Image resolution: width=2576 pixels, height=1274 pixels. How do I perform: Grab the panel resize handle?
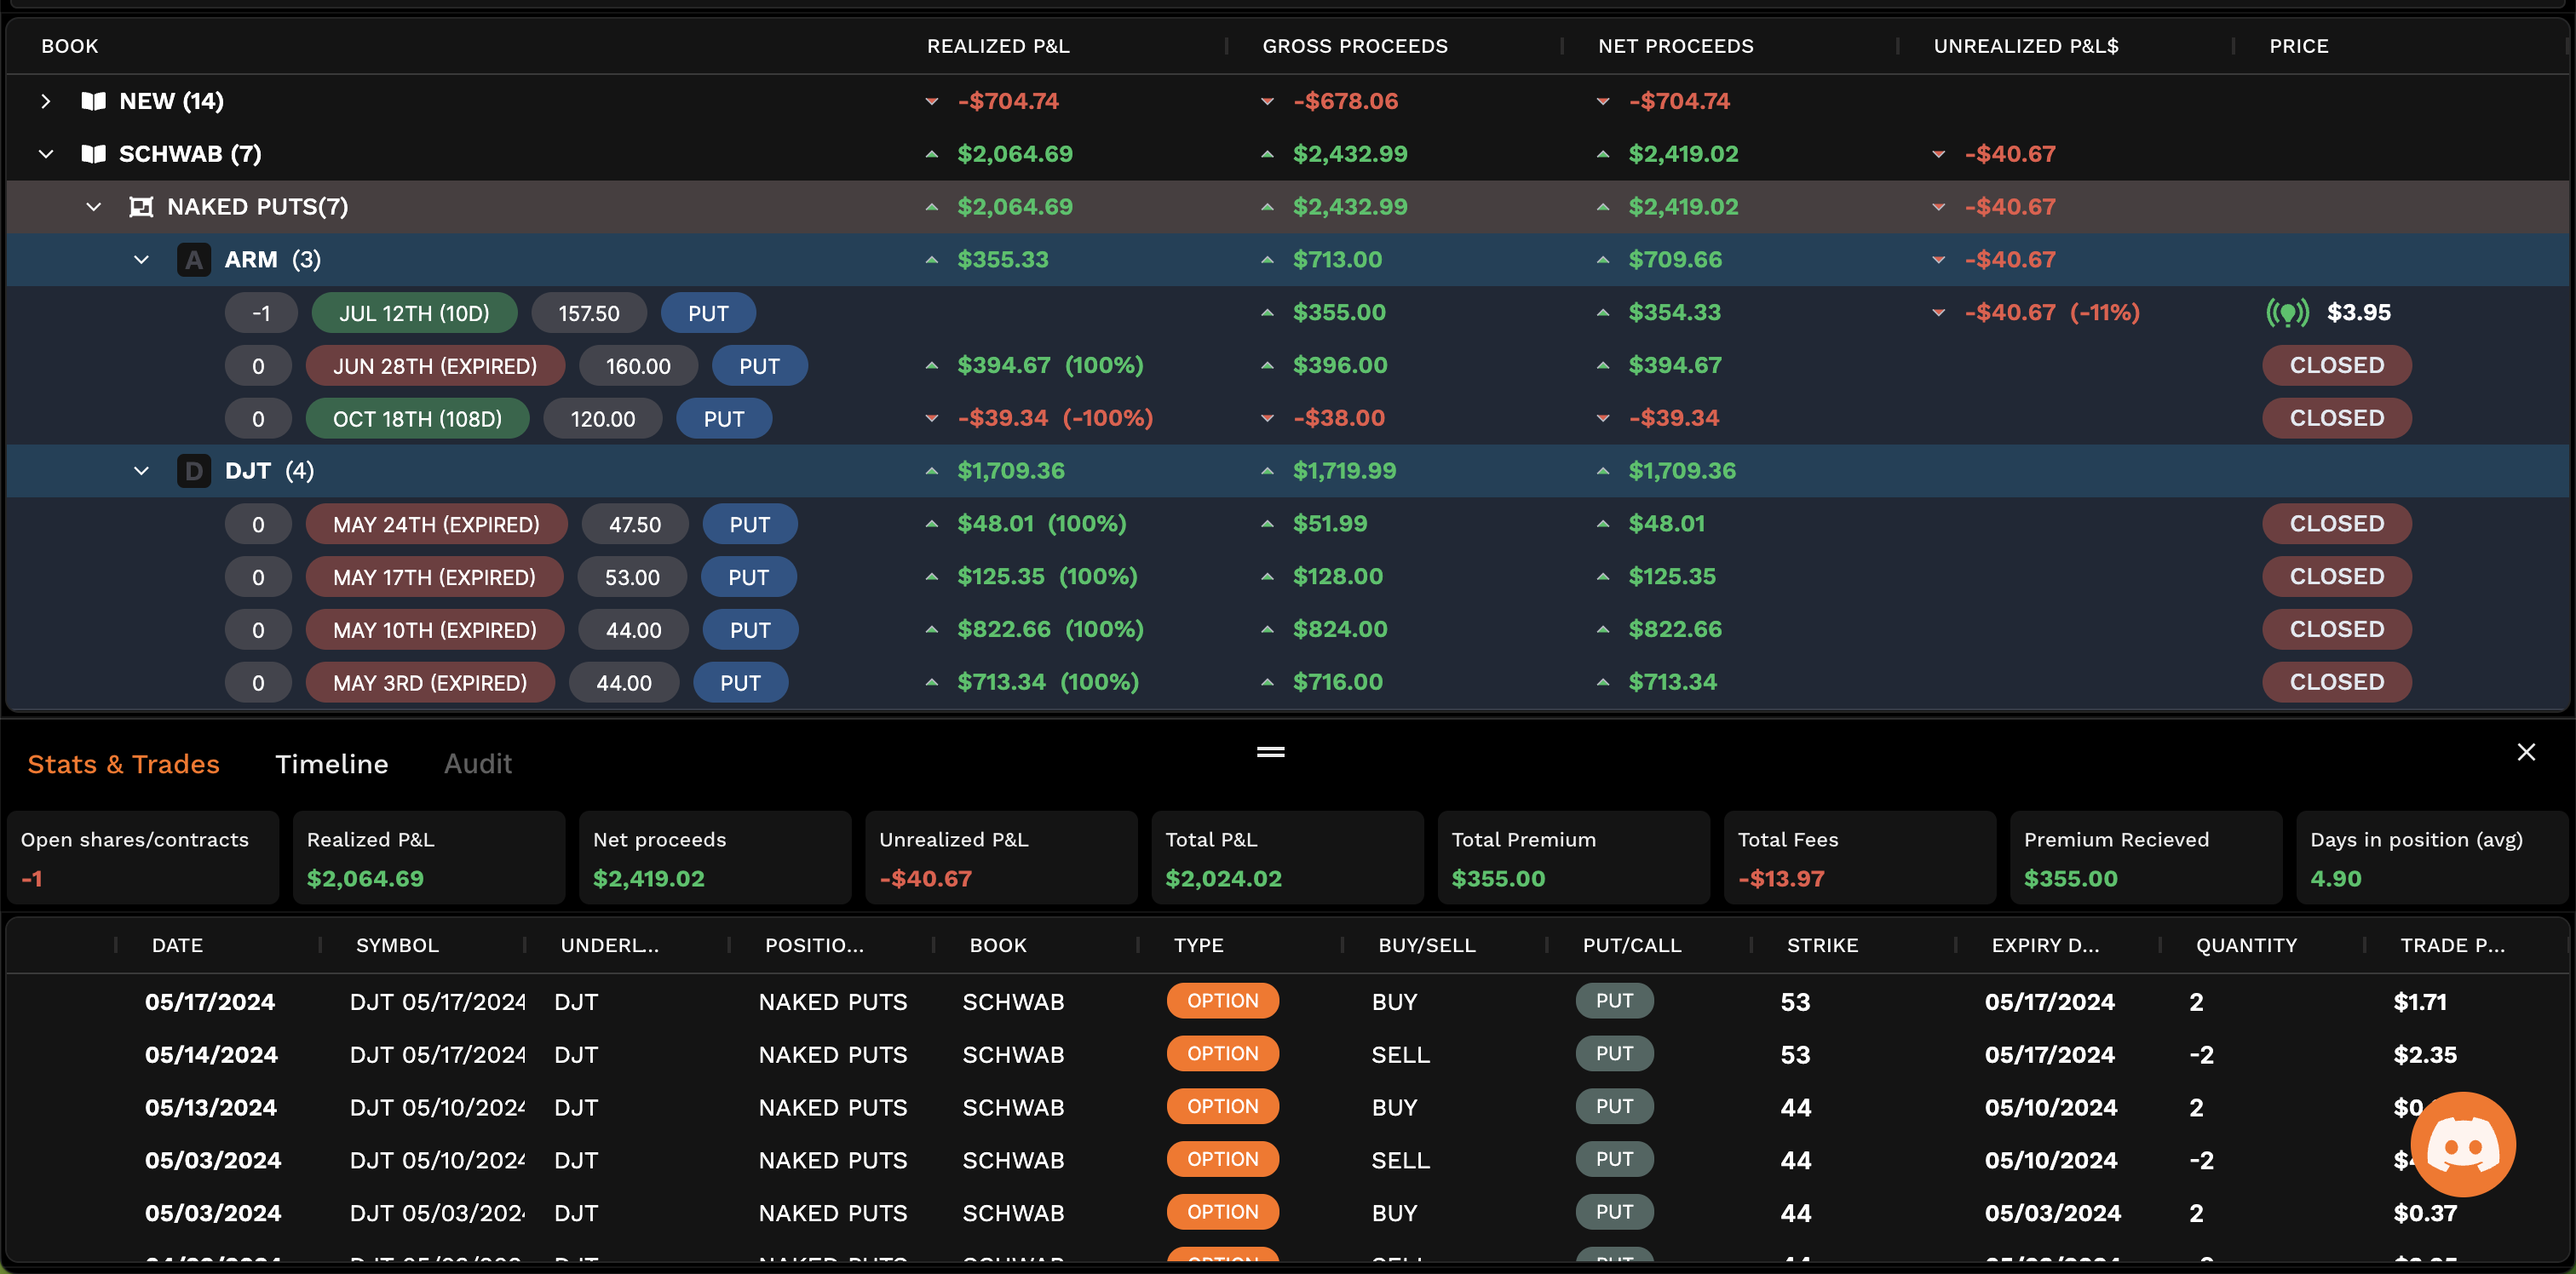point(1270,752)
